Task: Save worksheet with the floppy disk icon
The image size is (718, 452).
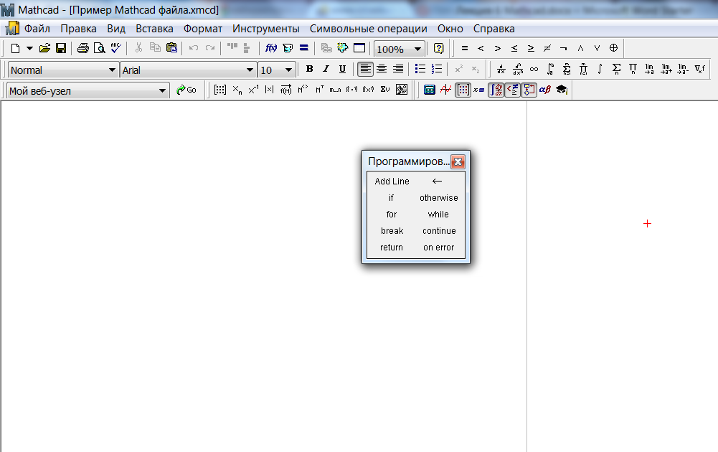Action: click(60, 48)
